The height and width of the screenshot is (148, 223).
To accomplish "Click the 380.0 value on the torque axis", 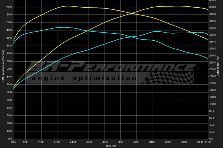I will tap(213, 7).
